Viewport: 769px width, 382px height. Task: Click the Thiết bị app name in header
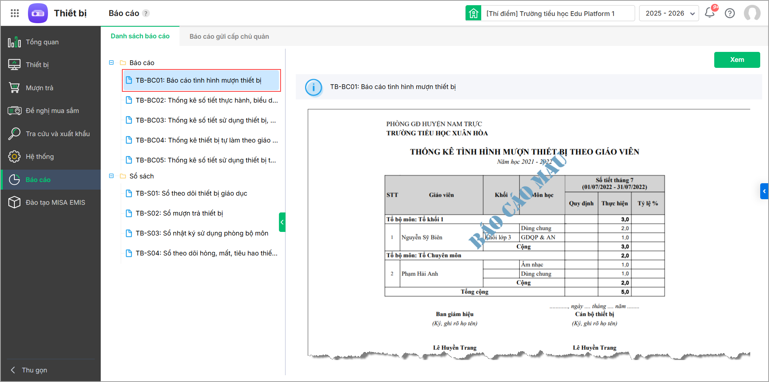pos(70,13)
